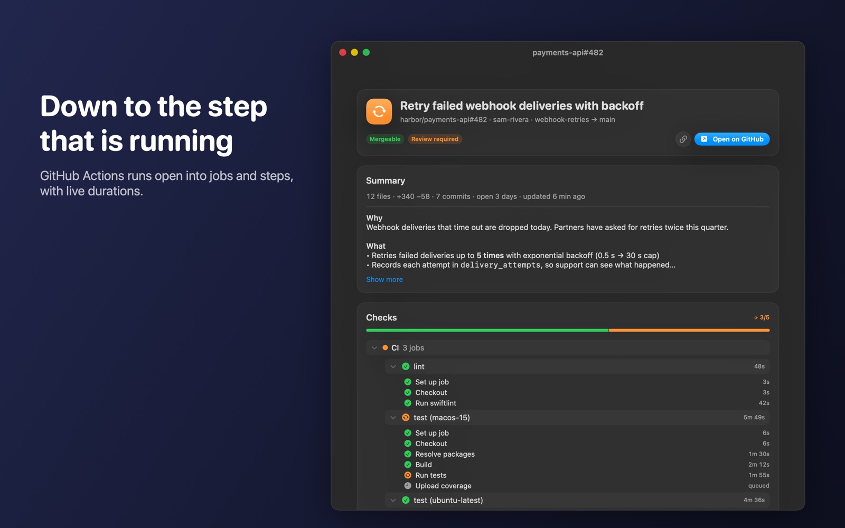The width and height of the screenshot is (845, 528).
Task: Collapse the CI 3 jobs group chevron
Action: coord(374,347)
